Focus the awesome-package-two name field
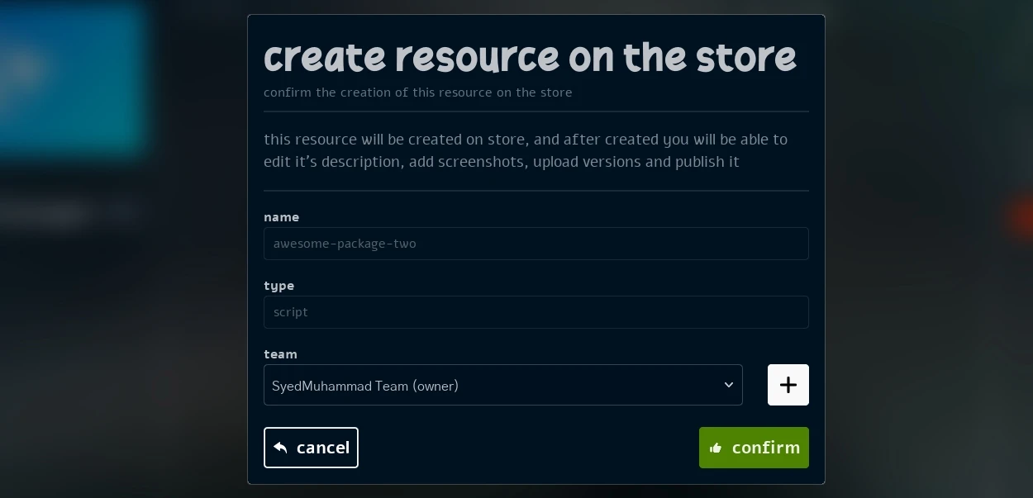The height and width of the screenshot is (498, 1033). coord(536,244)
